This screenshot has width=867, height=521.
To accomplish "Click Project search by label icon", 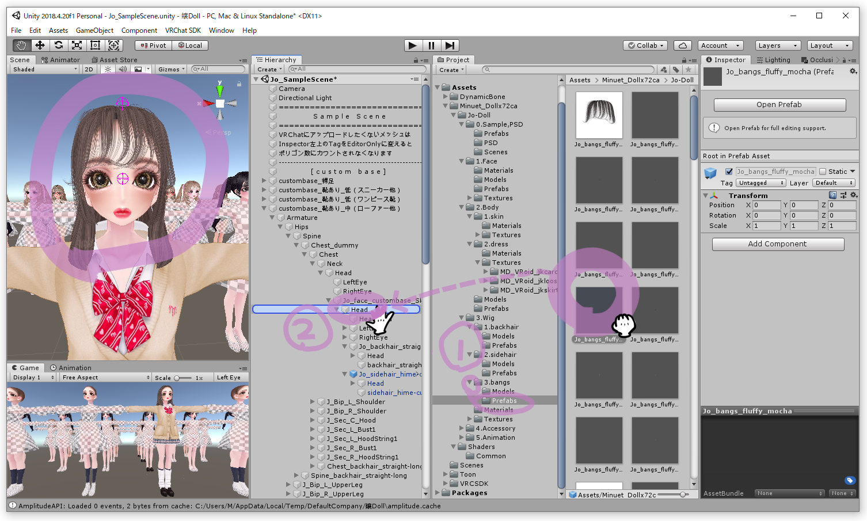I will point(676,70).
